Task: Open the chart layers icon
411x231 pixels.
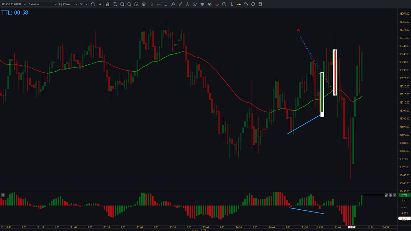Action: (x=202, y=4)
